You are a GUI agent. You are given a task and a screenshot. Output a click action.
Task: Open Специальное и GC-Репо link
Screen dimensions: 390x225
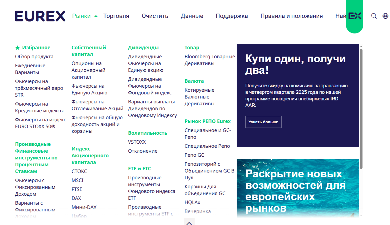point(208,134)
